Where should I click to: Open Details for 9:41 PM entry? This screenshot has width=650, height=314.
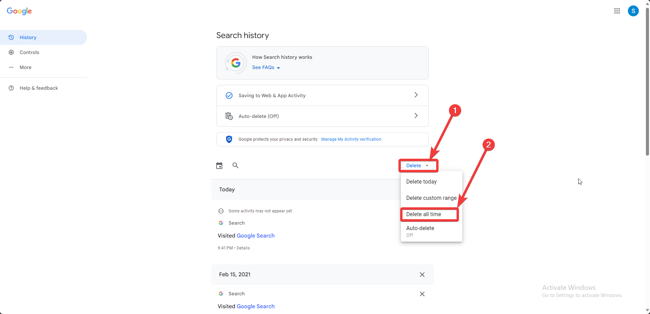(x=243, y=248)
